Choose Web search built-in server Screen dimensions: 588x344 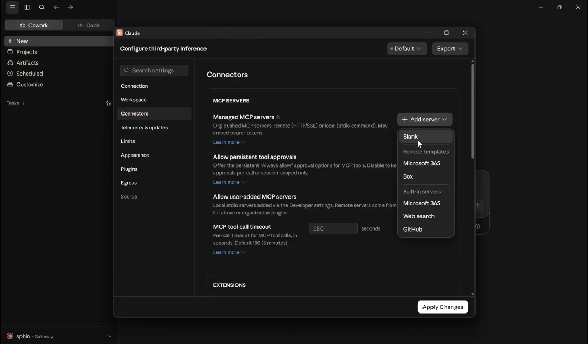(426, 216)
